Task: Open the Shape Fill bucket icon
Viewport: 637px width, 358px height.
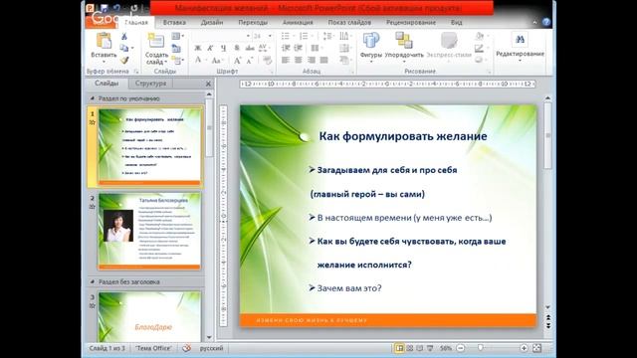Action: pyautogui.click(x=480, y=36)
